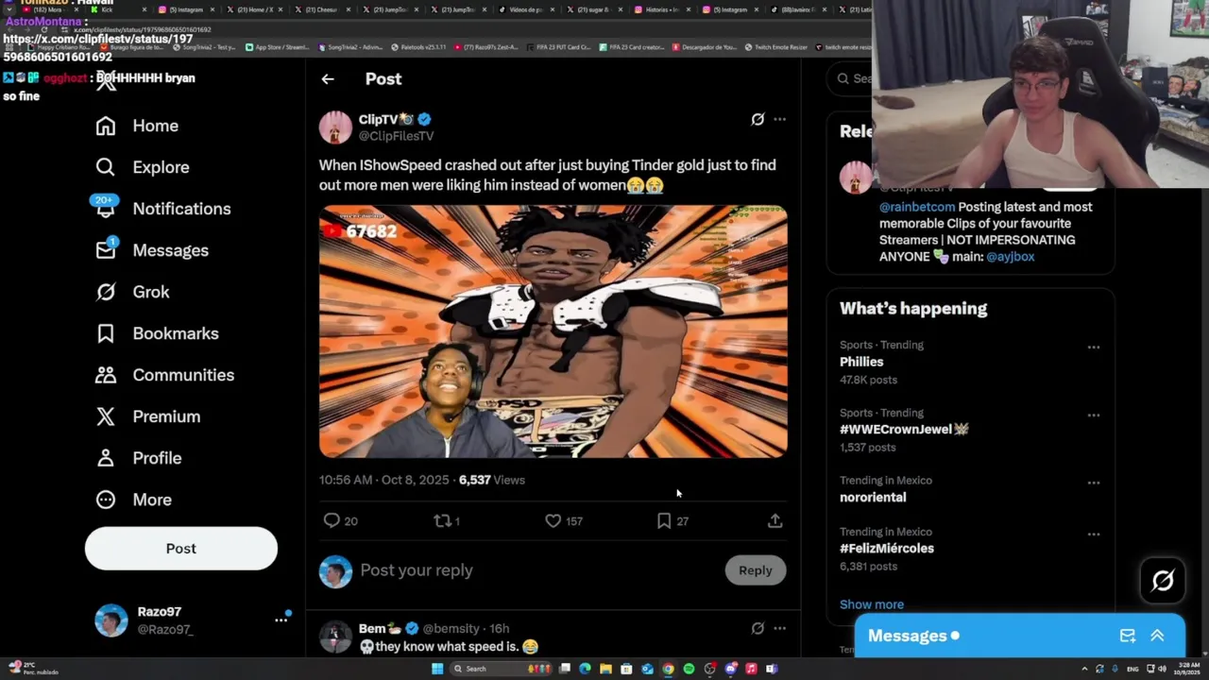Image resolution: width=1209 pixels, height=680 pixels.
Task: Click the 6,537 Views count
Action: click(x=492, y=480)
